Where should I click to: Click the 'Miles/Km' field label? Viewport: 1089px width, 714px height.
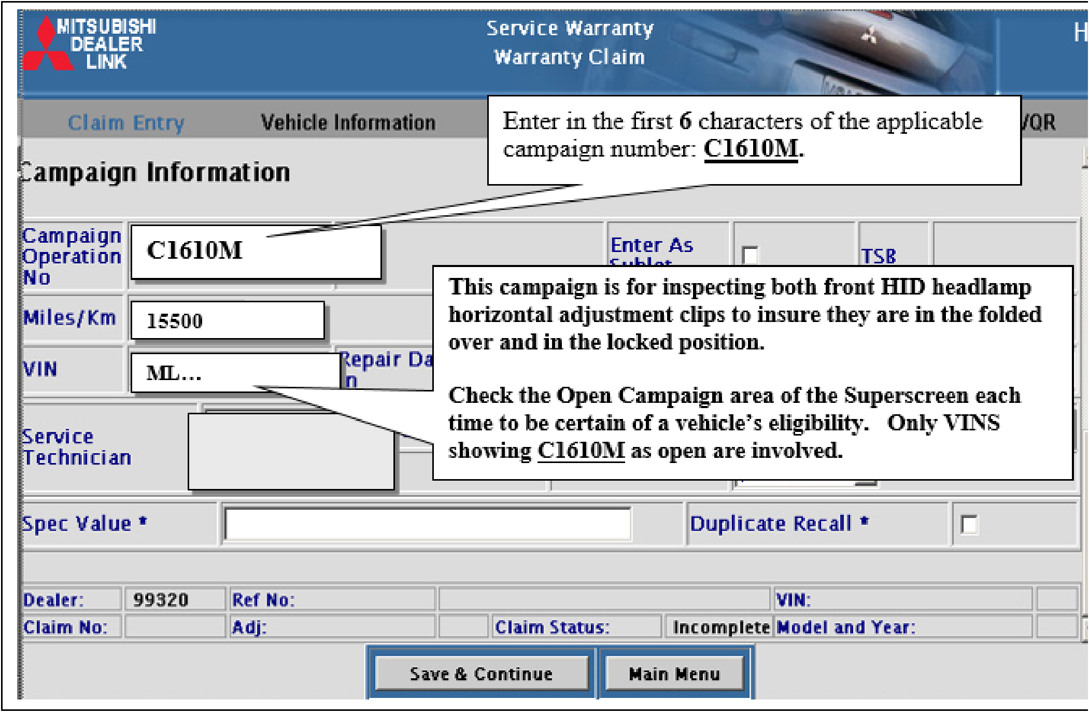pos(69,318)
